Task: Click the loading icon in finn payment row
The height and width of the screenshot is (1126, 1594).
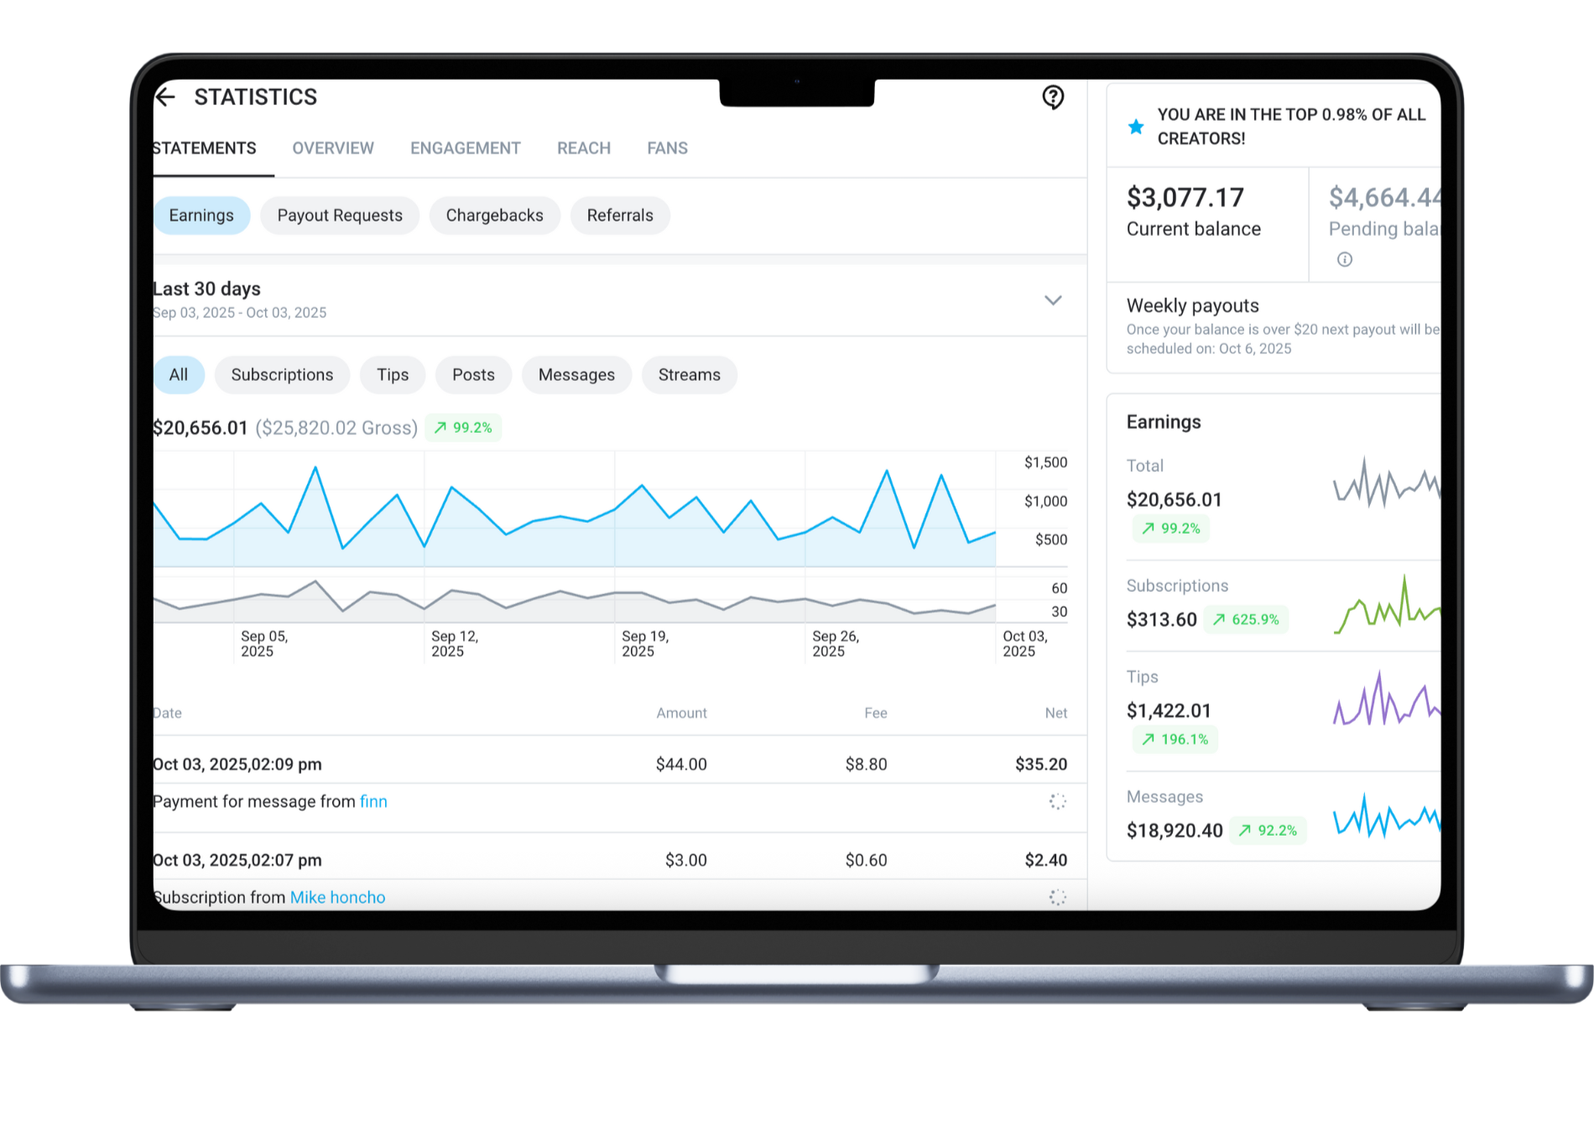Action: (x=1057, y=801)
